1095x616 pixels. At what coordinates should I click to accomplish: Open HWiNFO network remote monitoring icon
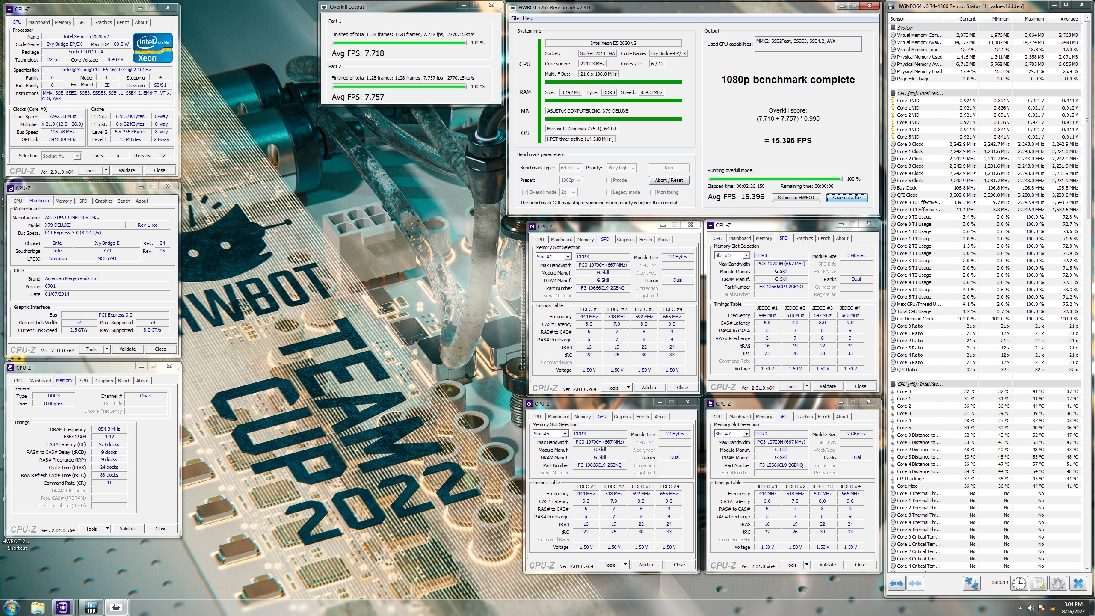971,583
